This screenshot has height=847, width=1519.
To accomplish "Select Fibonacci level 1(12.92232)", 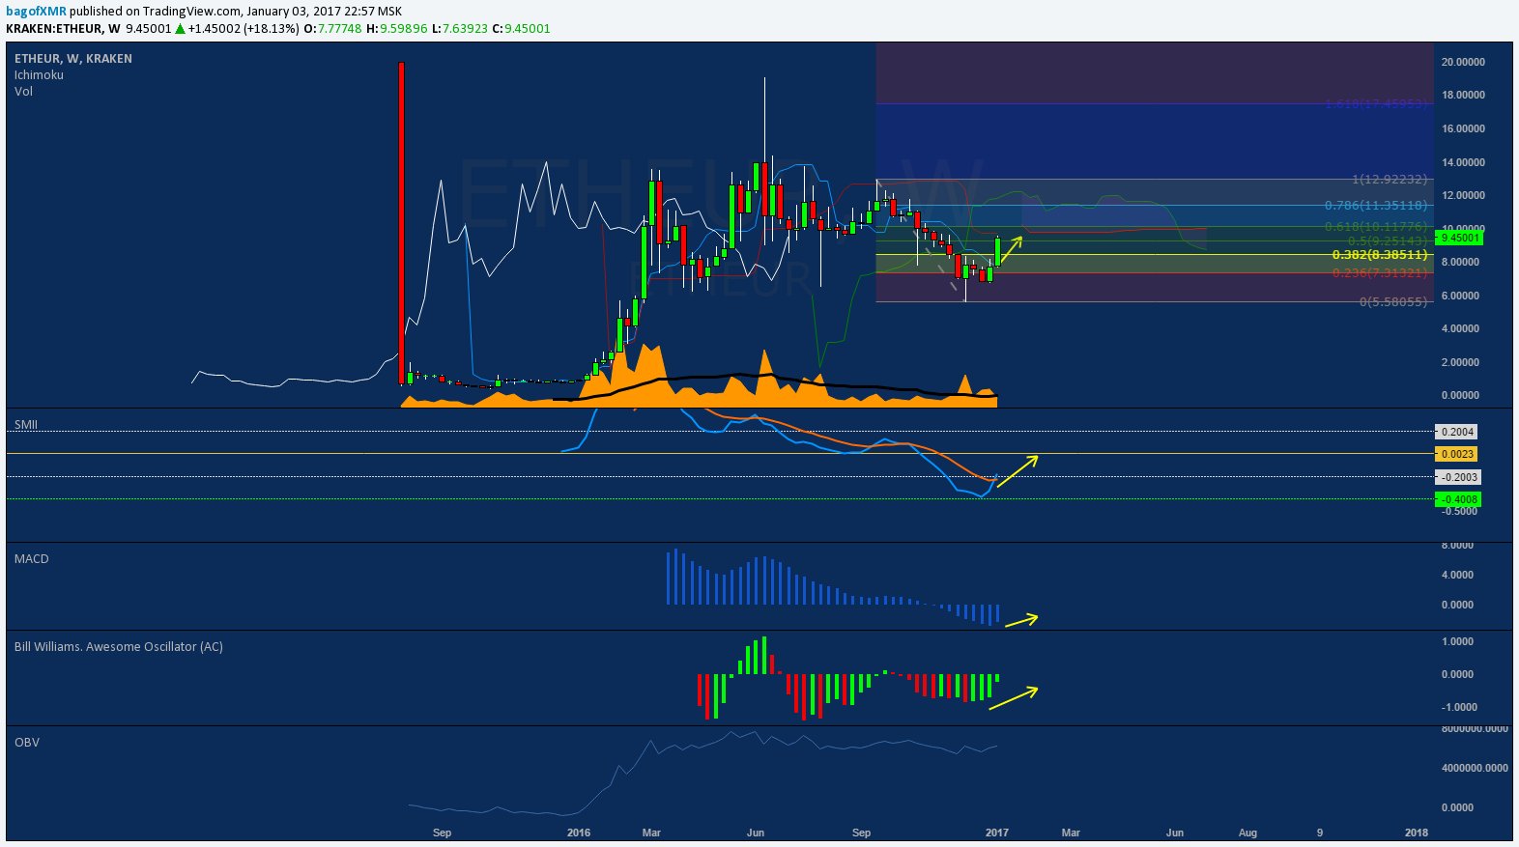I will click(x=1390, y=180).
